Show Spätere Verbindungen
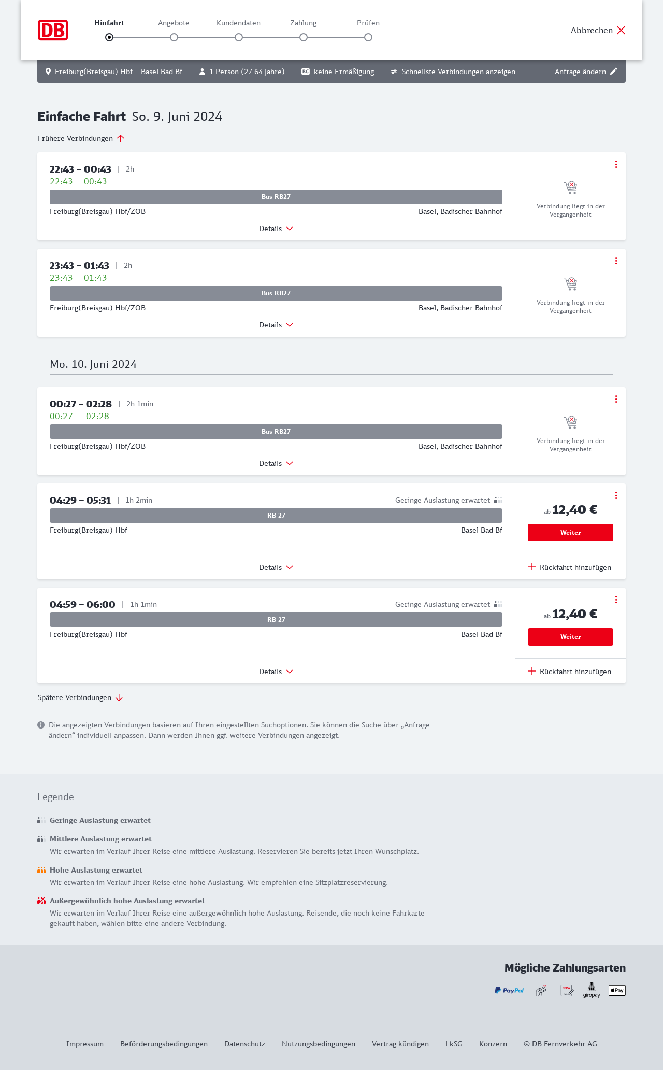This screenshot has width=663, height=1070. (x=80, y=697)
